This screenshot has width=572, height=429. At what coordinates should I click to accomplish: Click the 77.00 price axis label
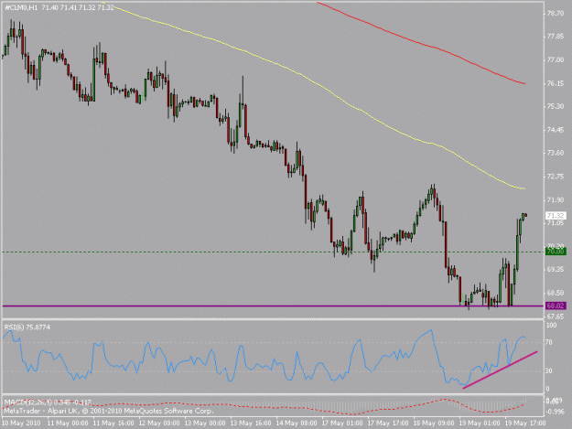coord(556,59)
